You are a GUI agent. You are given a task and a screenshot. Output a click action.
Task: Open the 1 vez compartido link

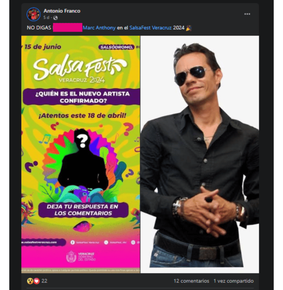tap(234, 281)
